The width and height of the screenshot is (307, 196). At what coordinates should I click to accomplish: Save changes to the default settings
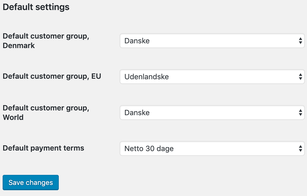pos(31,183)
